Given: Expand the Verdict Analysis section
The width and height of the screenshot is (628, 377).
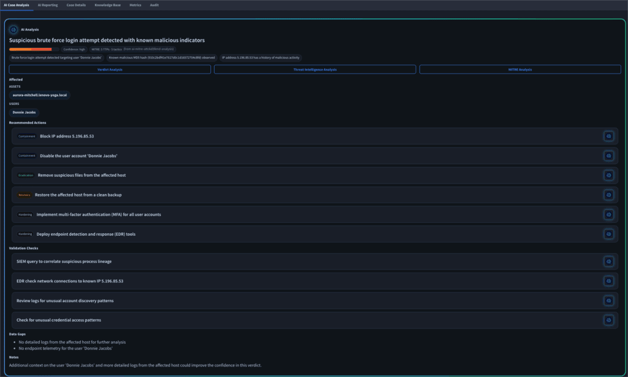Looking at the screenshot, I should coord(110,69).
